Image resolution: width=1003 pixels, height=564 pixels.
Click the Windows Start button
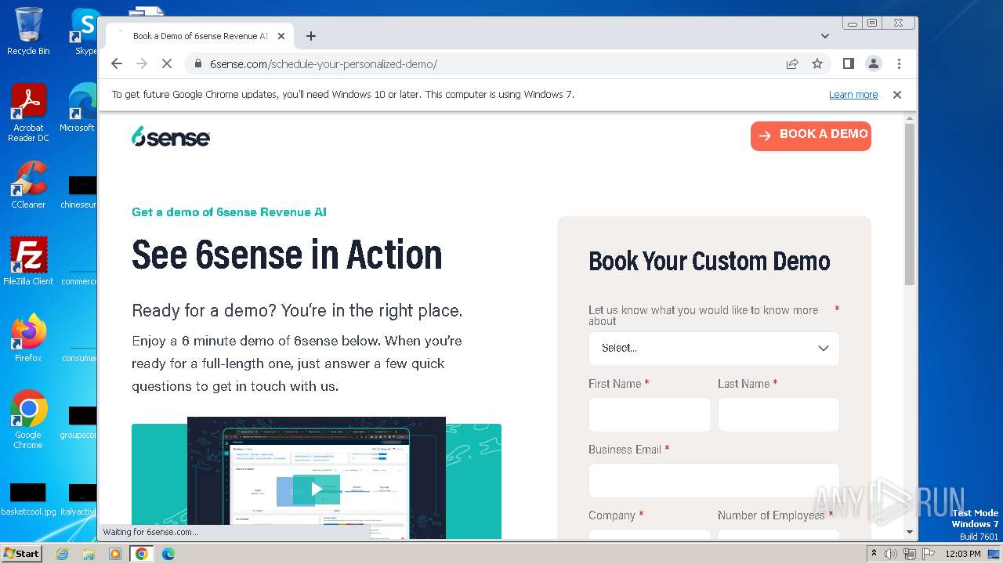pyautogui.click(x=21, y=553)
